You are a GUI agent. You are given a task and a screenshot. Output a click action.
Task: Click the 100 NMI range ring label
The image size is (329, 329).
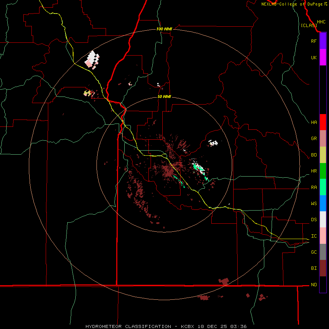164,29
